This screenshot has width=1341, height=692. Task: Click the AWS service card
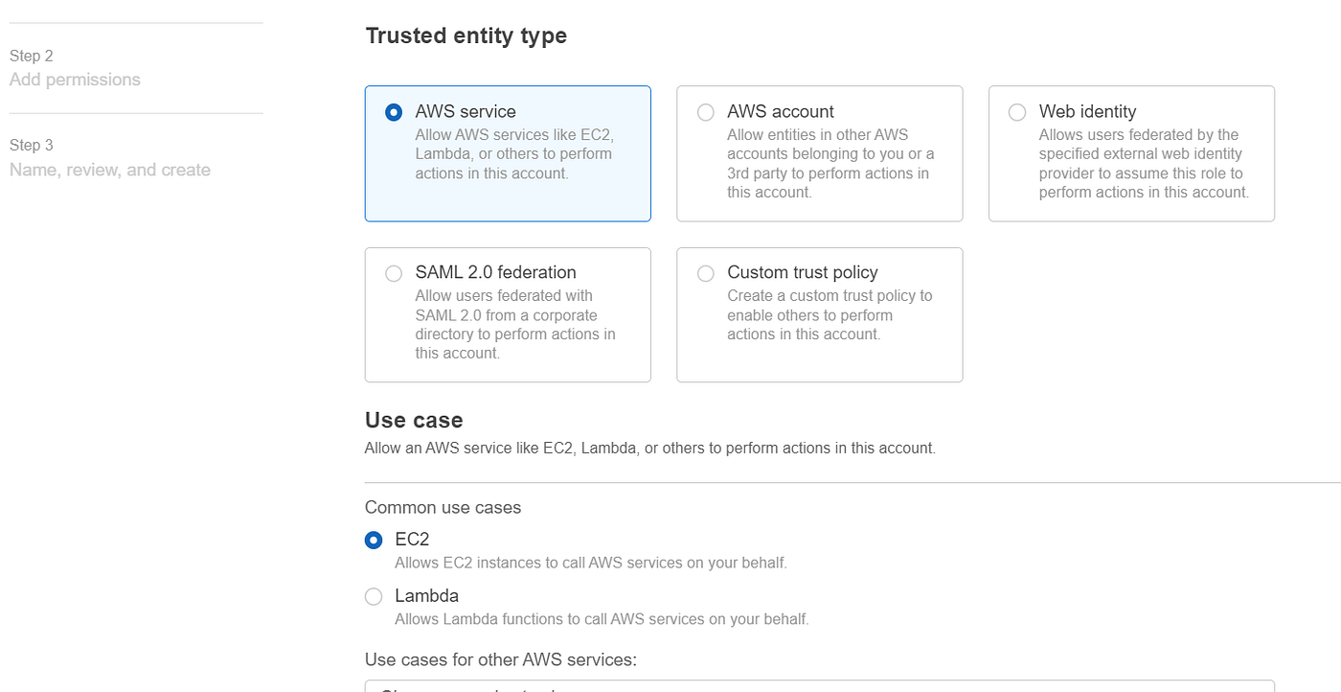[x=508, y=153]
